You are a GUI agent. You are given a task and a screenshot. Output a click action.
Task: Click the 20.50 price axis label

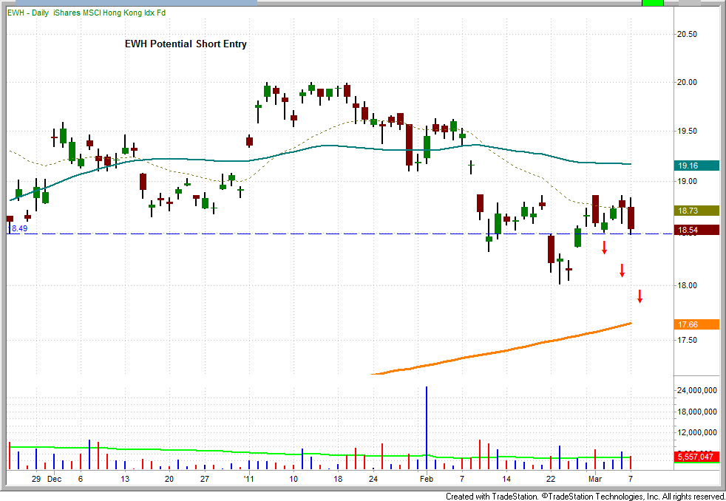[686, 35]
